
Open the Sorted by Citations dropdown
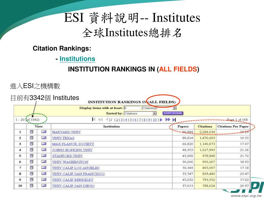coord(140,113)
